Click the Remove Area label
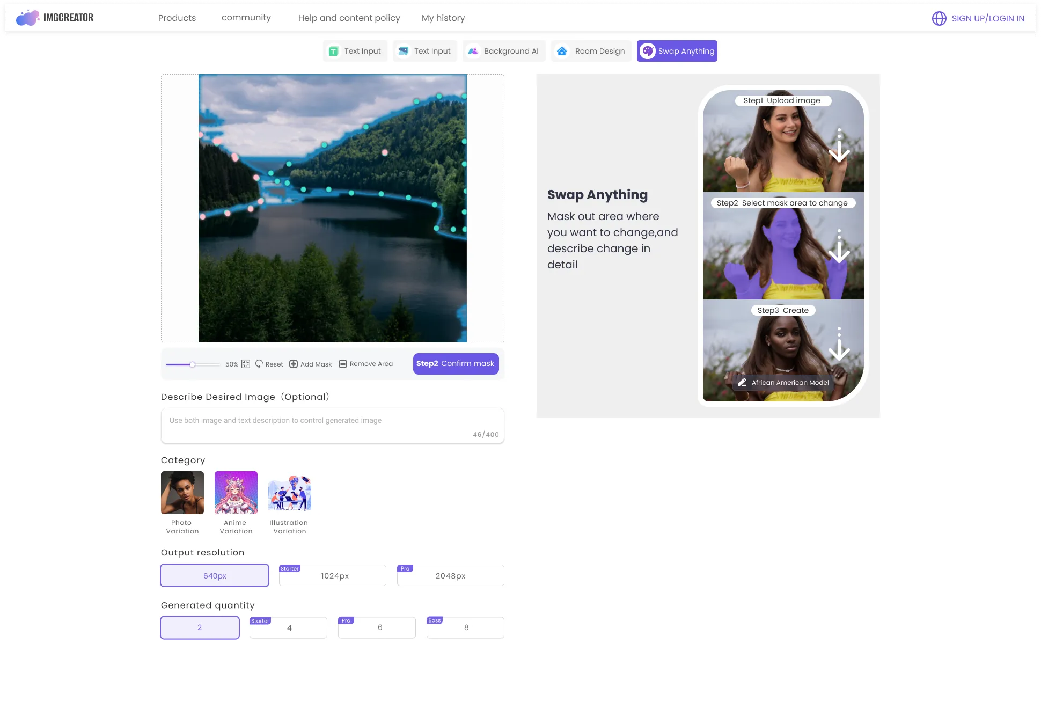This screenshot has width=1041, height=702. pyautogui.click(x=371, y=364)
